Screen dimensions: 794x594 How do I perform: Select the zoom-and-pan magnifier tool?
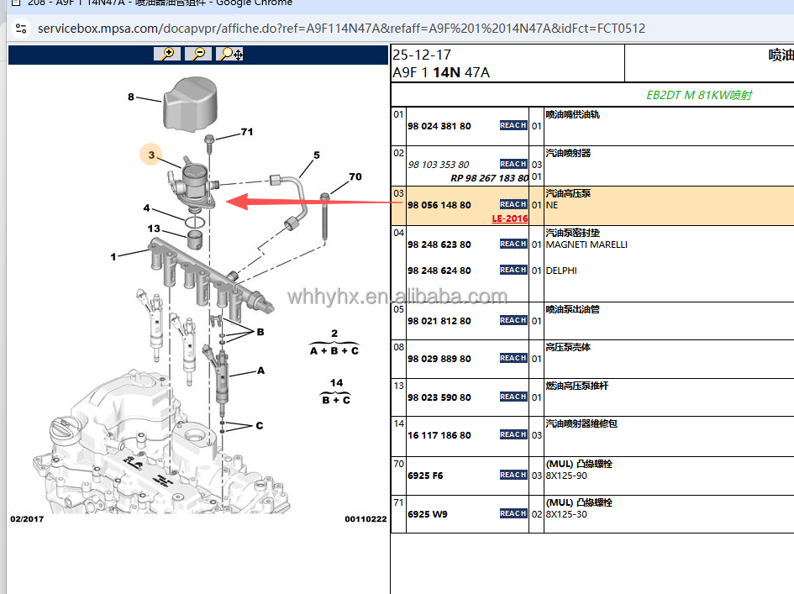pyautogui.click(x=230, y=54)
